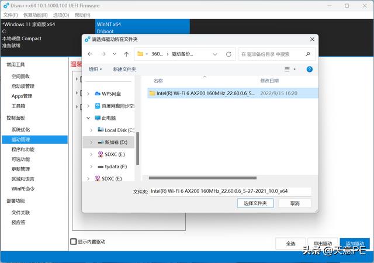Open 区域和语言 in Dism++ sidebar
The image size is (374, 263).
(x=23, y=179)
